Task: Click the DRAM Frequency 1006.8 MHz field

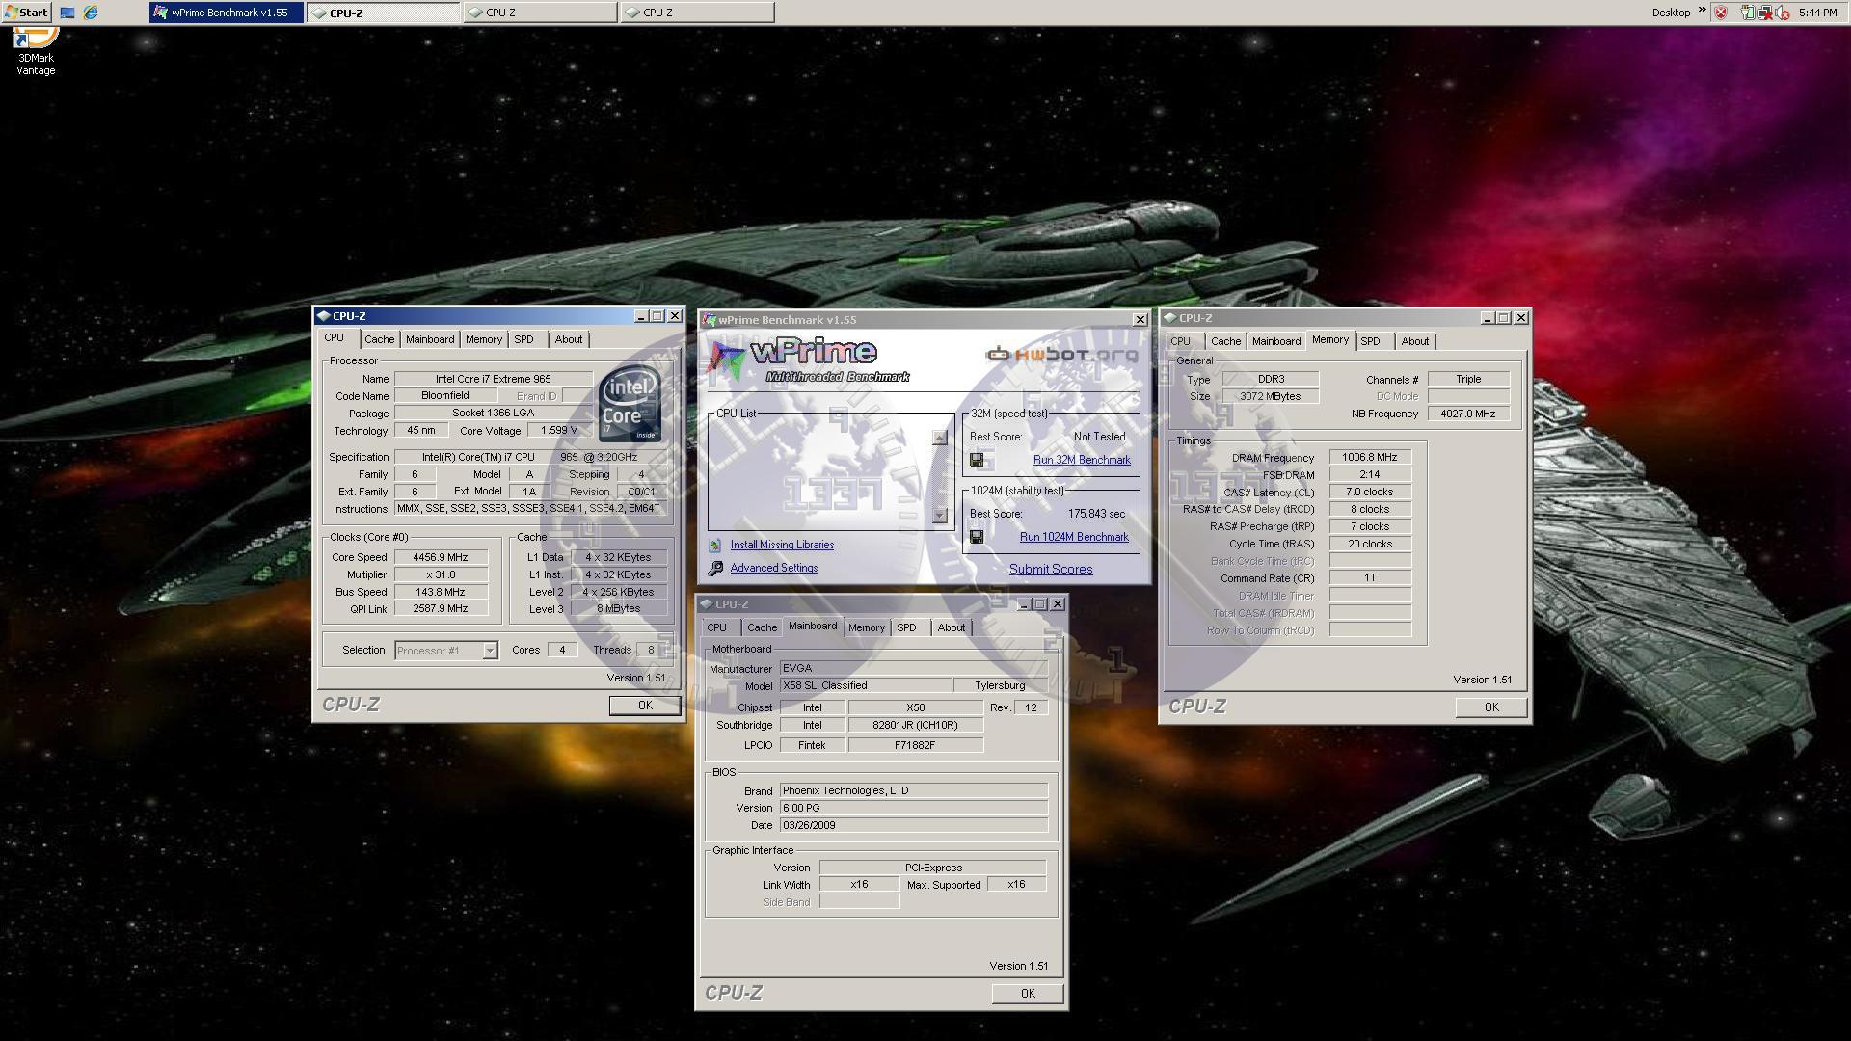Action: tap(1370, 458)
